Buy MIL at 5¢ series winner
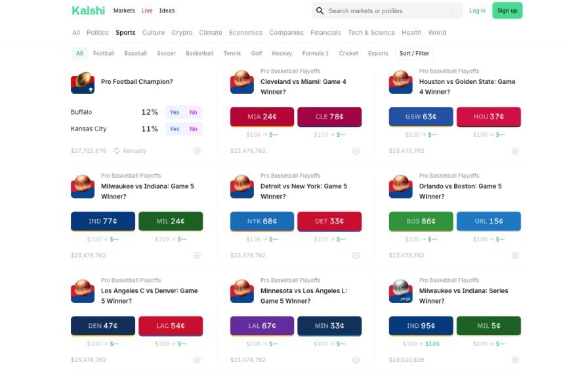This screenshot has height=375, width=563. pyautogui.click(x=488, y=325)
